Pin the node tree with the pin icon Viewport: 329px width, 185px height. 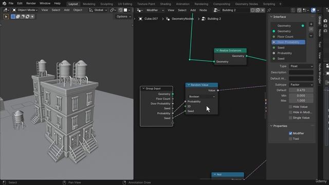tap(269, 10)
